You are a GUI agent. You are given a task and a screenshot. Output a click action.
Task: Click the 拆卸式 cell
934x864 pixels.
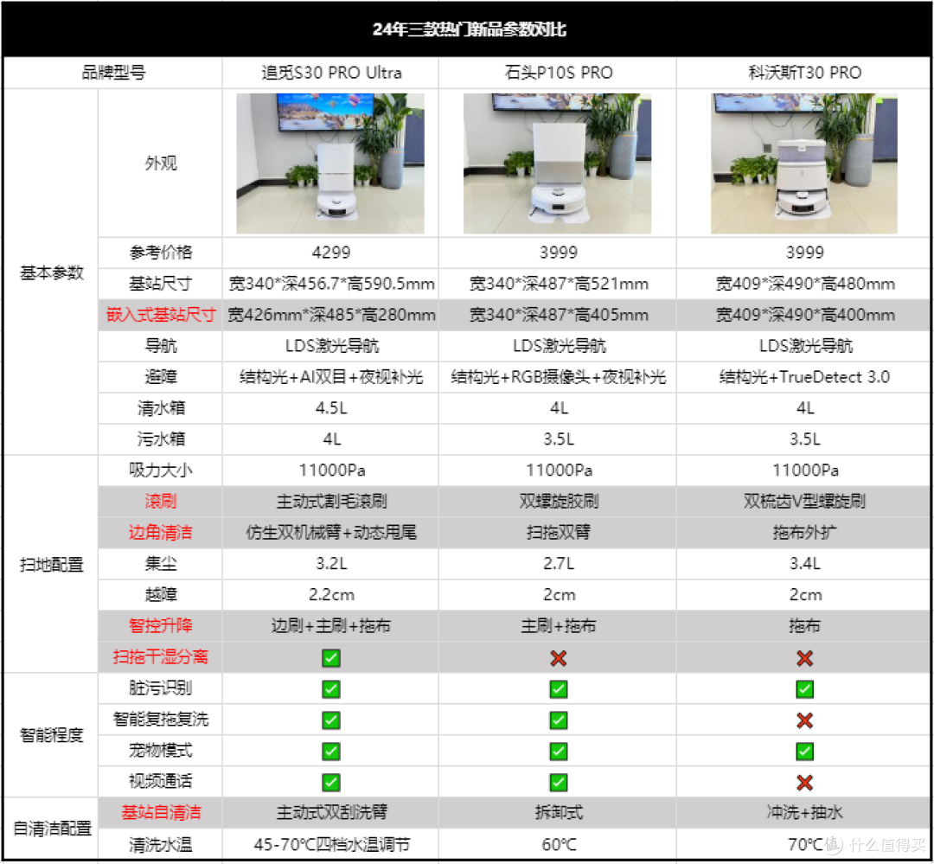pos(558,812)
